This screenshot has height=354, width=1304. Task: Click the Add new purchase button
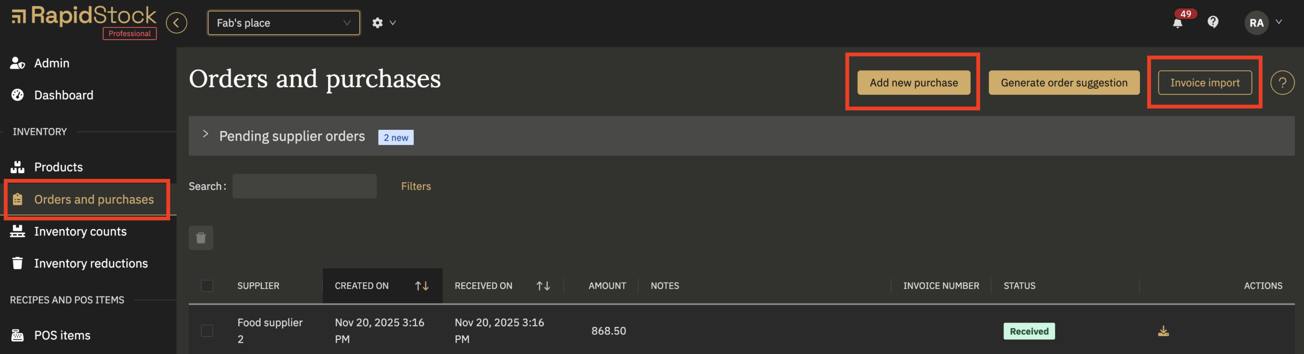[x=913, y=83]
